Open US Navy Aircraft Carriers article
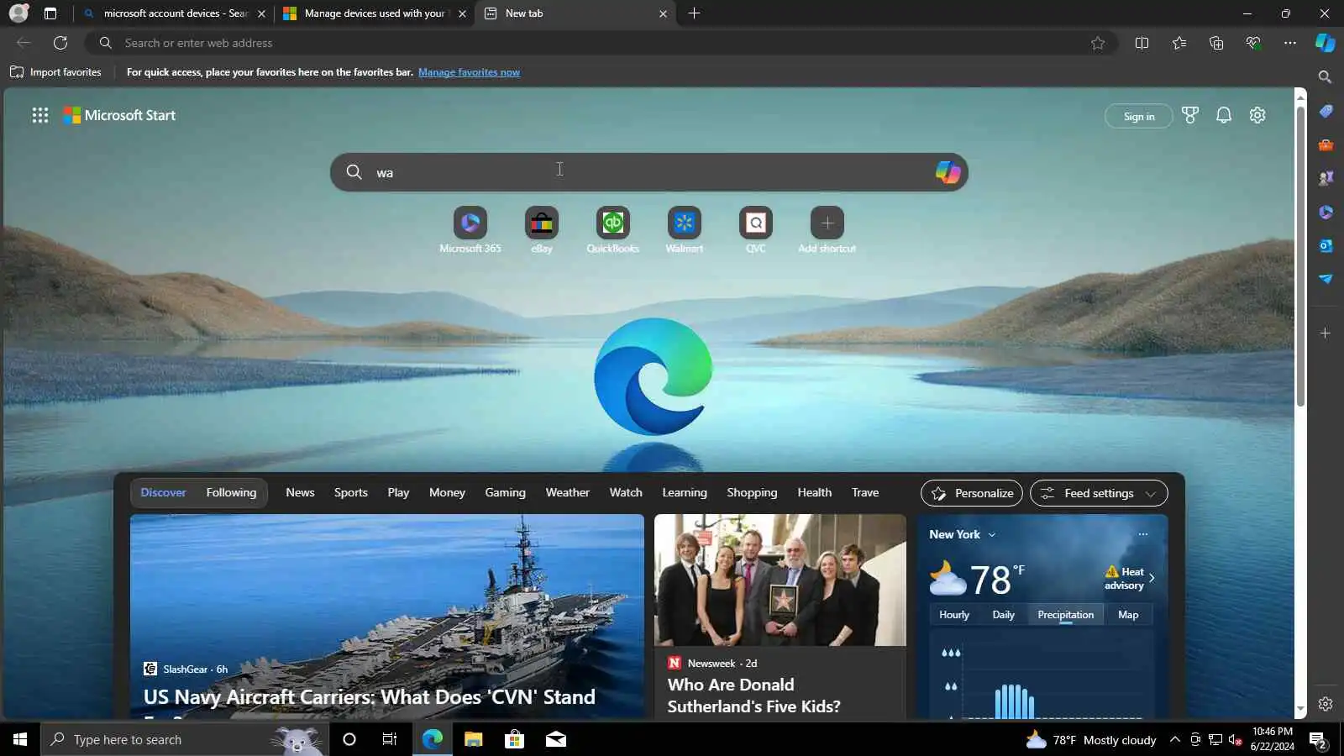Viewport: 1344px width, 756px height. (x=370, y=697)
